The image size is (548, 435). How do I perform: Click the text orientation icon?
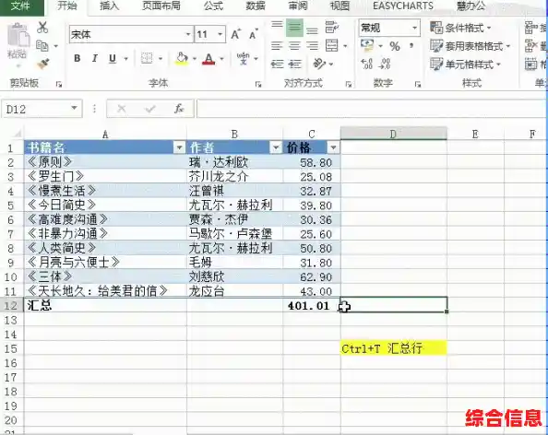[x=319, y=64]
